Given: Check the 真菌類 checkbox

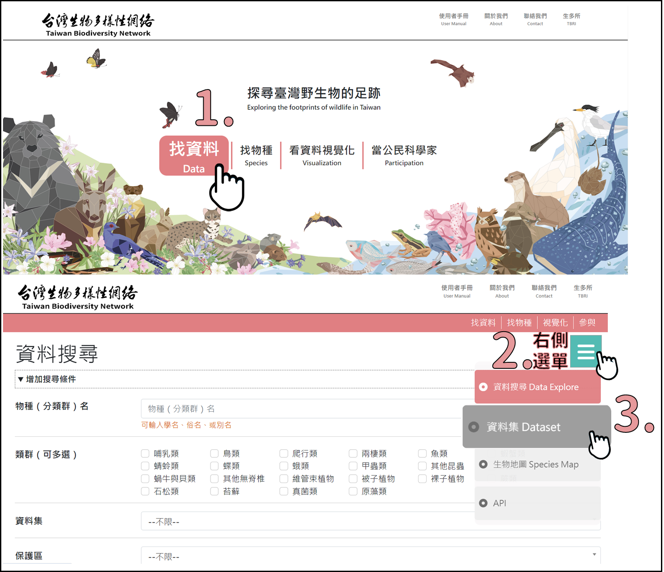Looking at the screenshot, I should (284, 491).
